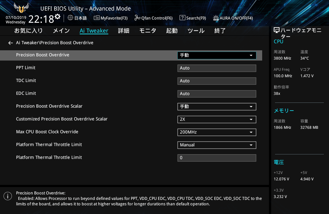
Task: Click the PPT Limit label
Action: coord(26,68)
